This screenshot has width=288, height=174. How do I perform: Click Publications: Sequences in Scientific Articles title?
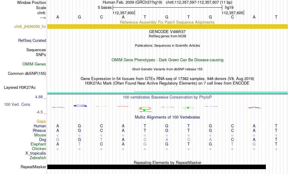coord(167,45)
